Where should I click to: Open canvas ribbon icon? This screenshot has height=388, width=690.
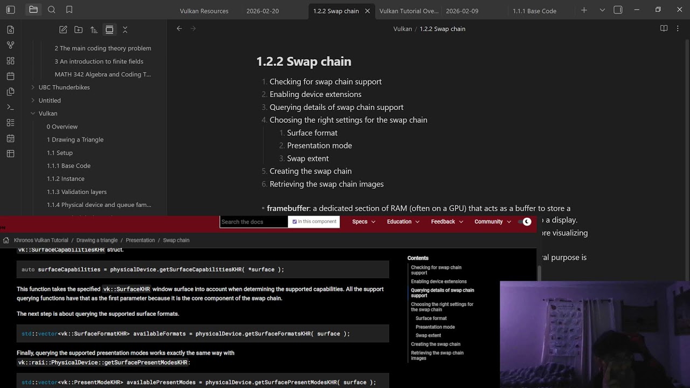[x=11, y=60]
